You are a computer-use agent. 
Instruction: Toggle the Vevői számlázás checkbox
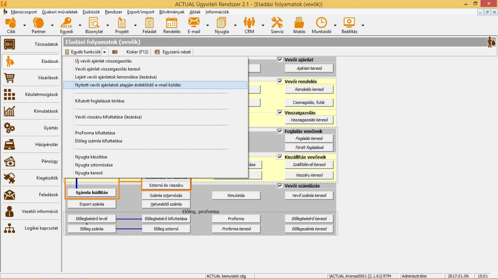pos(280,185)
